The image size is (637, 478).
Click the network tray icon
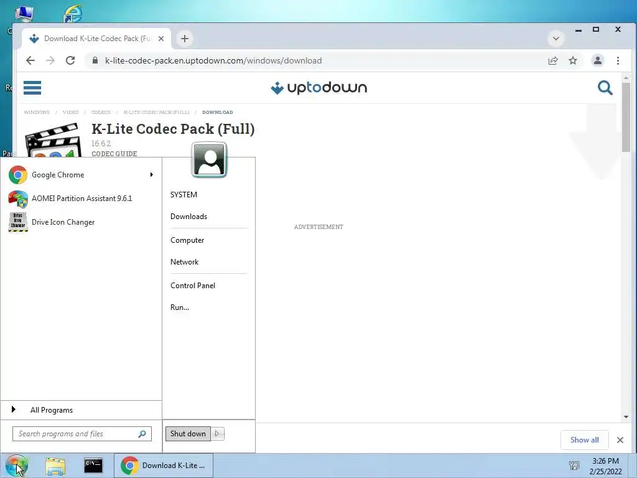pos(574,466)
